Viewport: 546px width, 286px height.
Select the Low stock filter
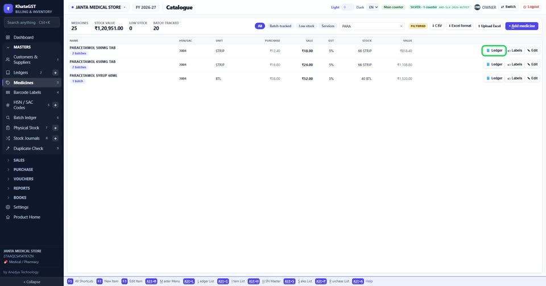click(x=307, y=26)
